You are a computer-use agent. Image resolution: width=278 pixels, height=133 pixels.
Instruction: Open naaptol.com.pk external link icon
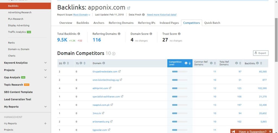point(112,105)
